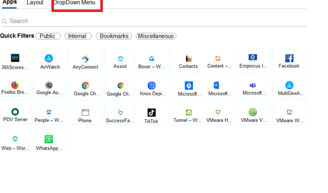Open the Facebook app icon
The width and height of the screenshot is (328, 193).
289,58
